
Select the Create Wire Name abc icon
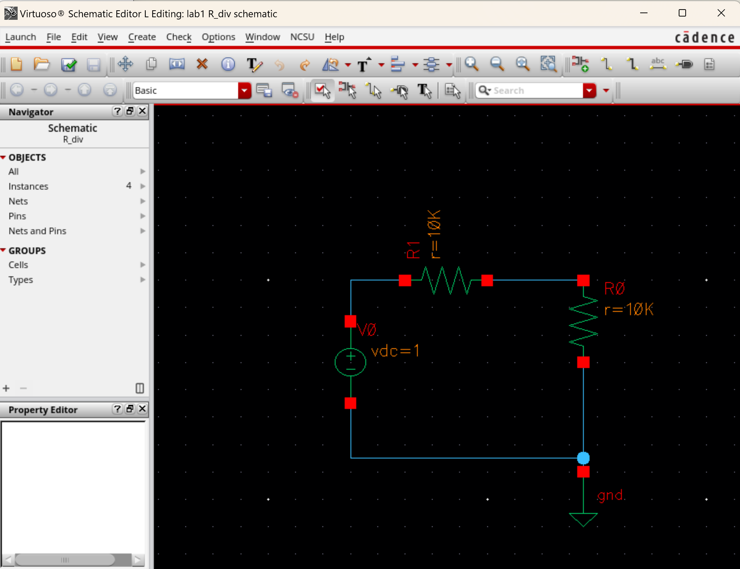657,64
